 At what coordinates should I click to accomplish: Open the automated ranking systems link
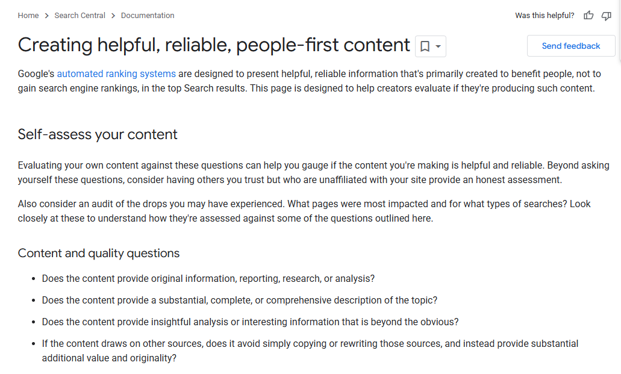point(116,73)
